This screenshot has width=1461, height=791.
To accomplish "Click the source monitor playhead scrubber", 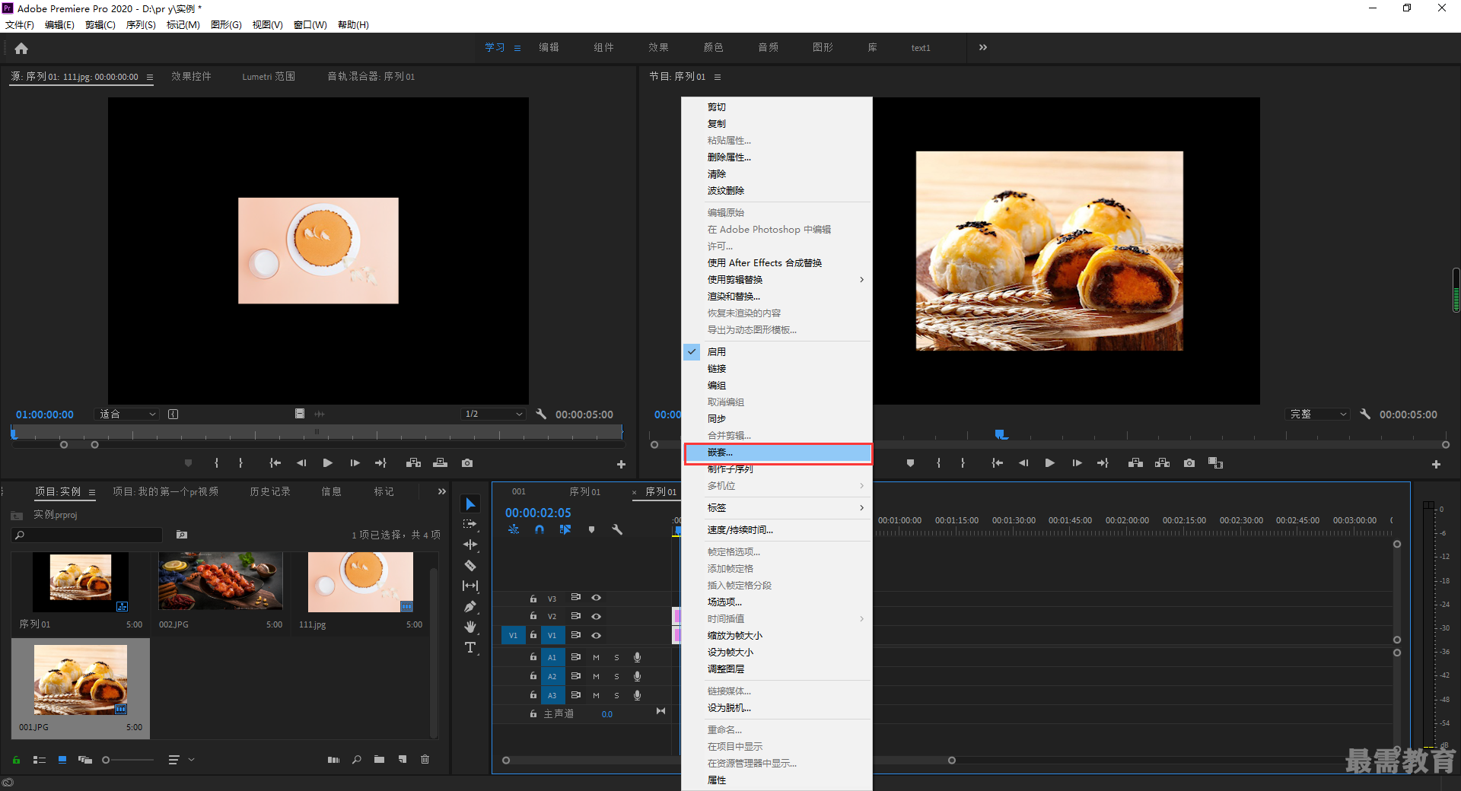I will [14, 433].
